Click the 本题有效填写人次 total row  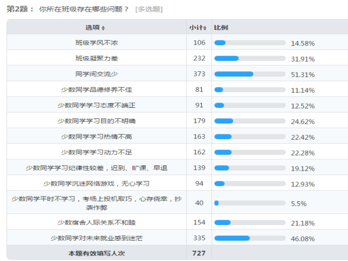pos(177,253)
